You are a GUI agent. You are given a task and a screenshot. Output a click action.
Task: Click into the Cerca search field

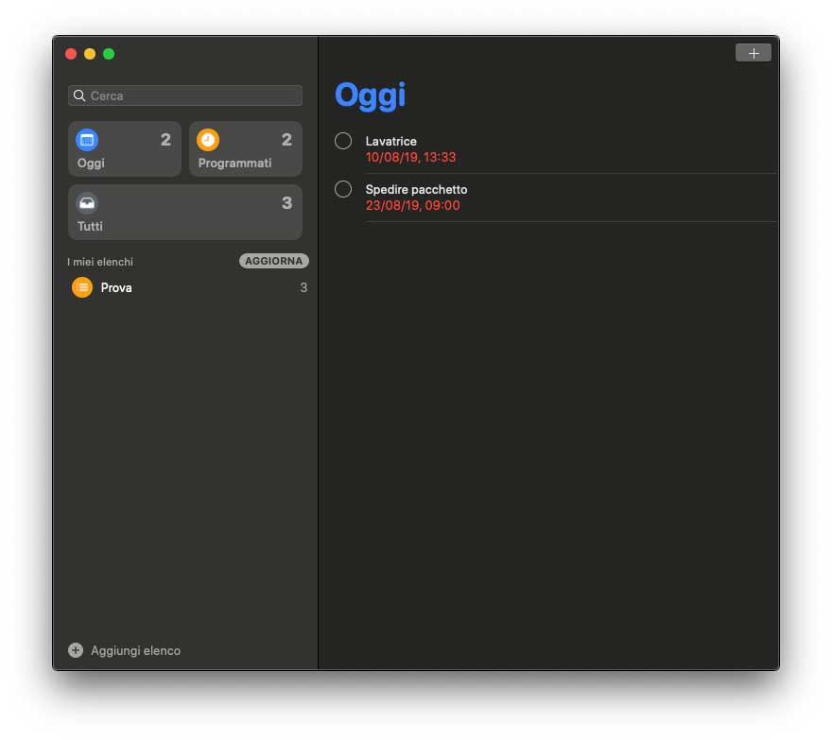pos(185,95)
